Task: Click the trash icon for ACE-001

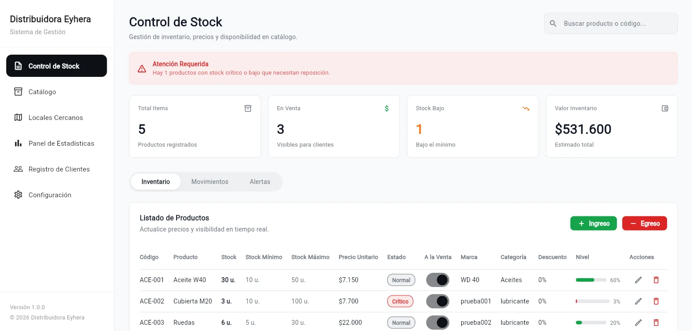Action: pyautogui.click(x=656, y=280)
